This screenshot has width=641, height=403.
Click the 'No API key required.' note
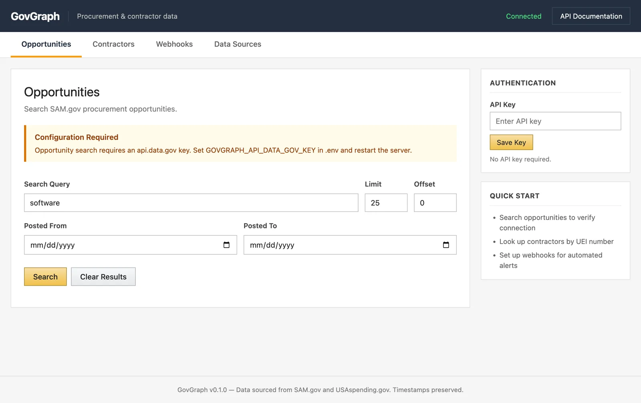point(520,159)
